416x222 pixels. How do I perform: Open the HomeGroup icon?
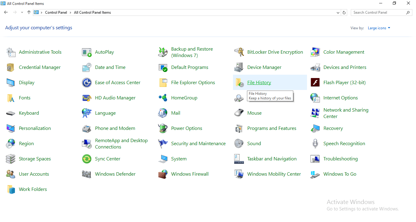(x=163, y=98)
